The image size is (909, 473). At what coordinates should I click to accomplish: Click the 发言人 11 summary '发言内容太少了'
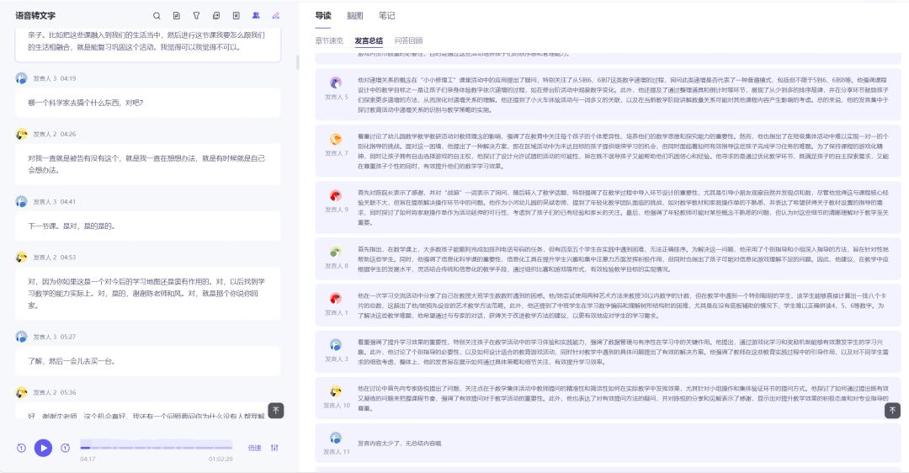[399, 444]
